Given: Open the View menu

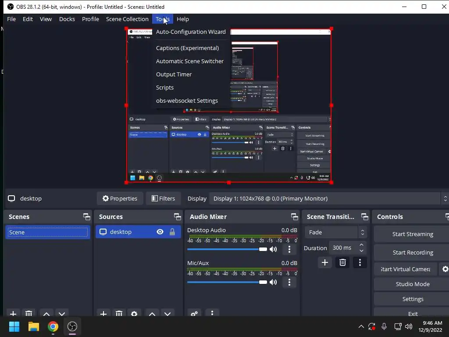Looking at the screenshot, I should tap(46, 19).
